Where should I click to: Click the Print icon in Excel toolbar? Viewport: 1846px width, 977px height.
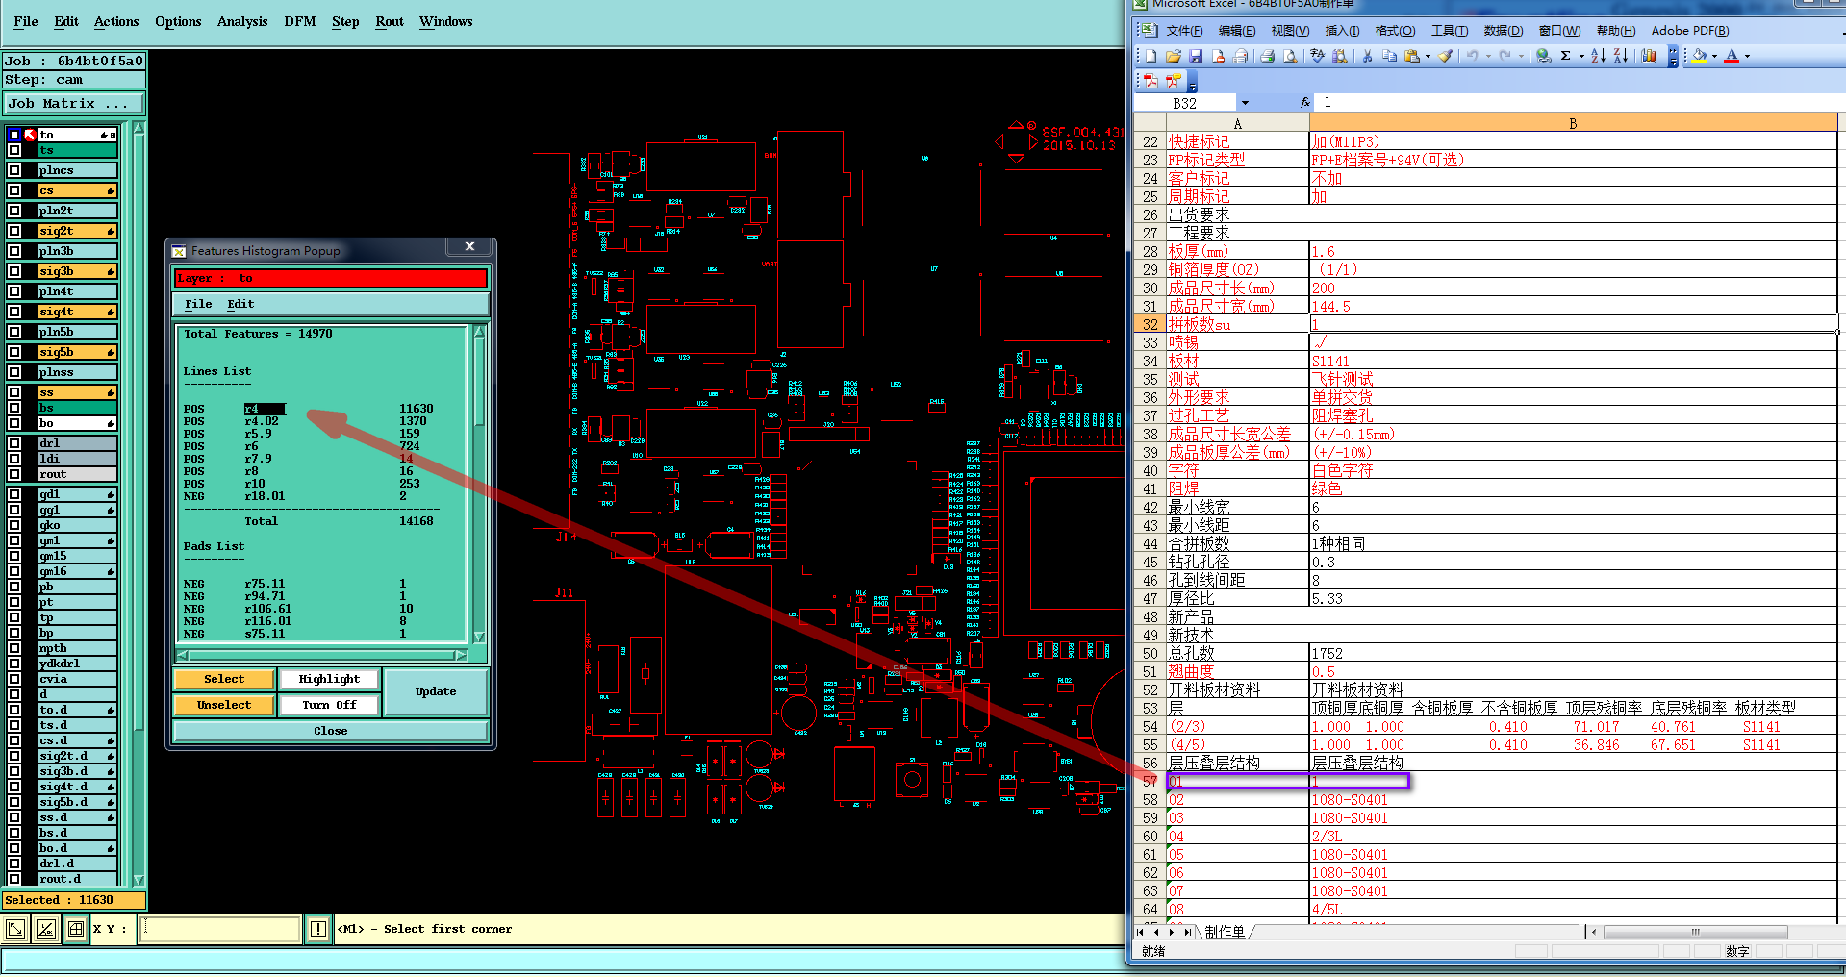click(x=1268, y=56)
